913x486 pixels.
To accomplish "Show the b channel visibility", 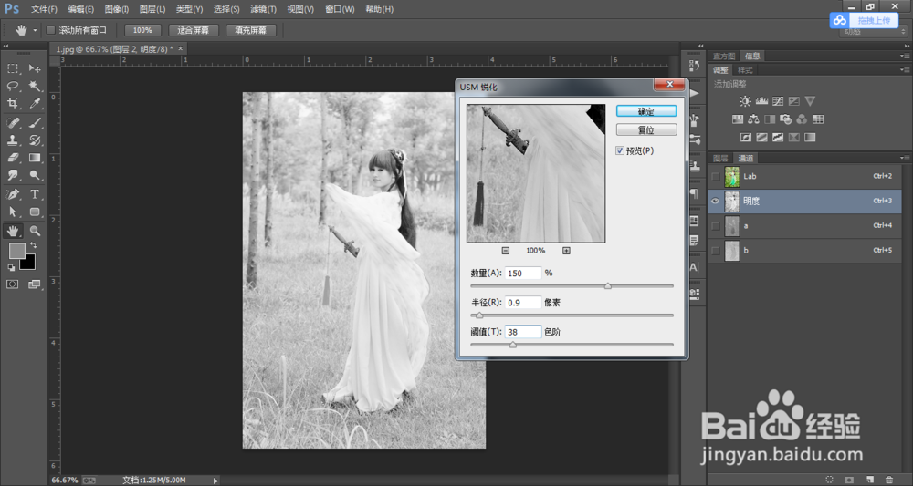I will [x=716, y=251].
